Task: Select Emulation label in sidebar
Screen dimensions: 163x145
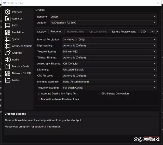Action: point(18,32)
